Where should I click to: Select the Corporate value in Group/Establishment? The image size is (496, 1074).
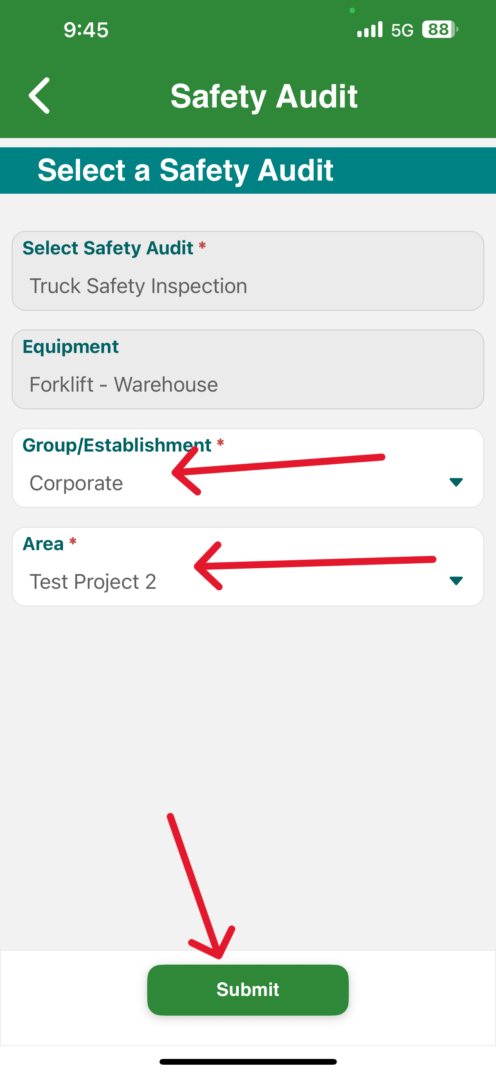[76, 483]
